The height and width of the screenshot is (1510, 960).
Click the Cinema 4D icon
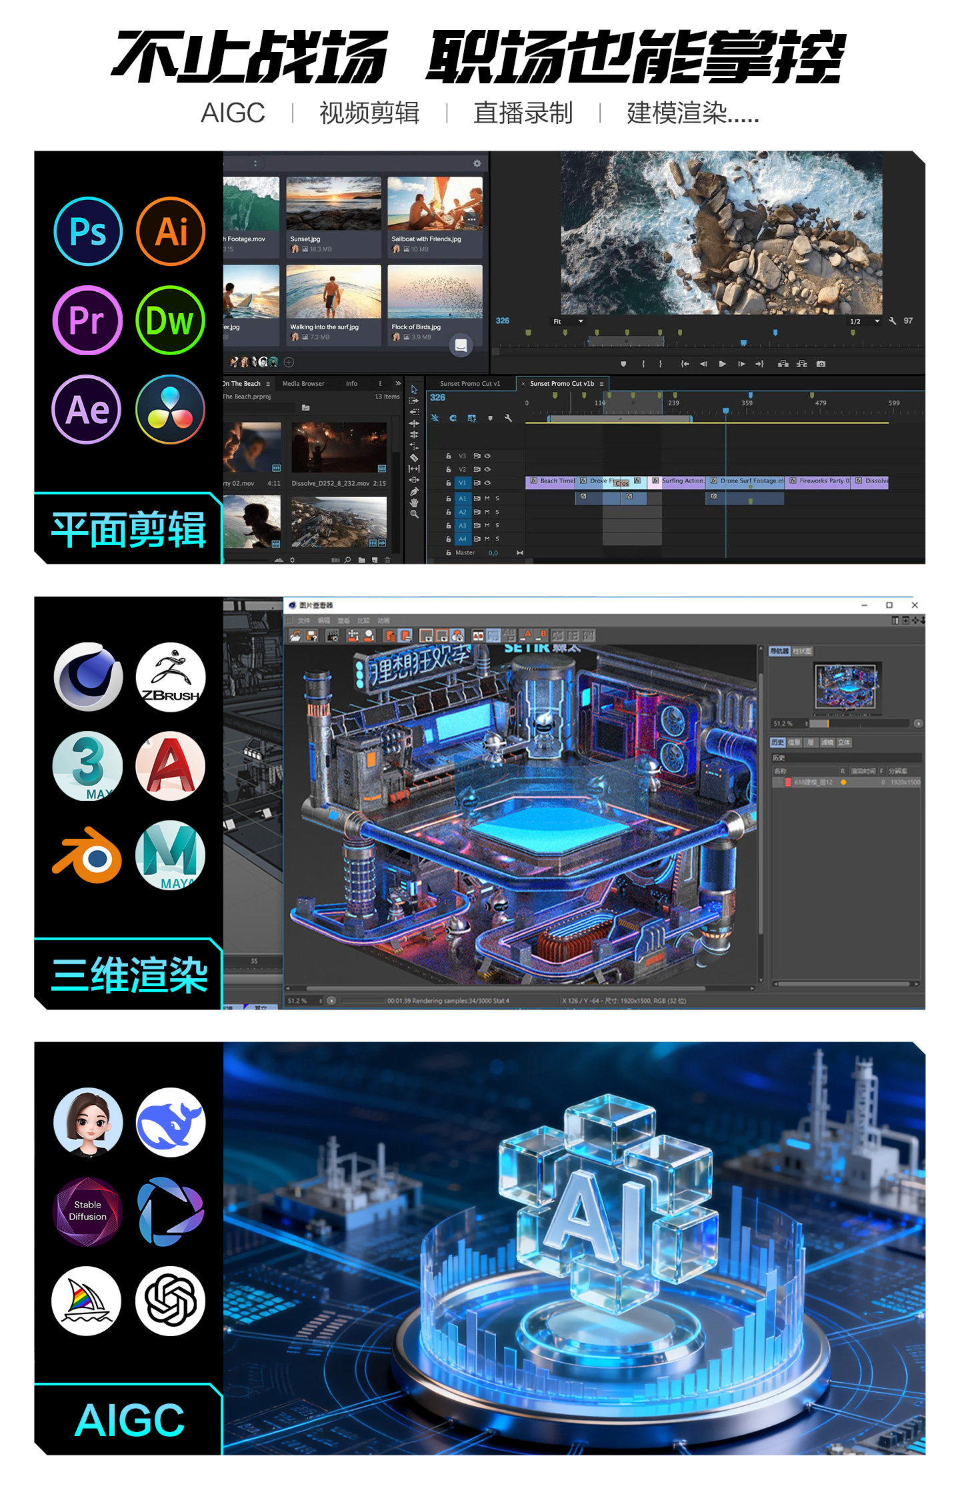pos(88,677)
